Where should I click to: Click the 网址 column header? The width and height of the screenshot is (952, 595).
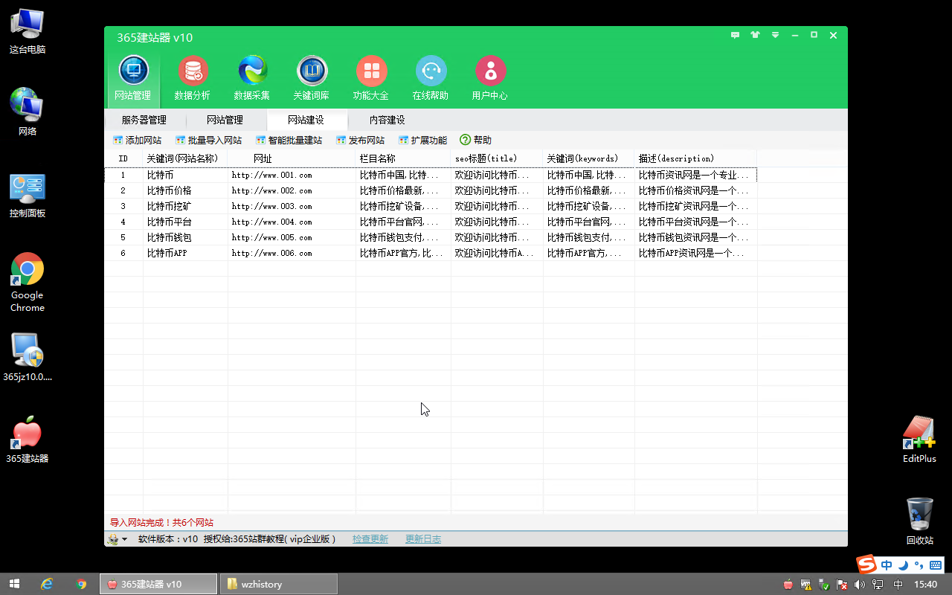point(292,158)
